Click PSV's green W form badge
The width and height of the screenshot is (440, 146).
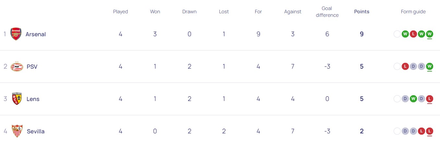click(x=430, y=66)
